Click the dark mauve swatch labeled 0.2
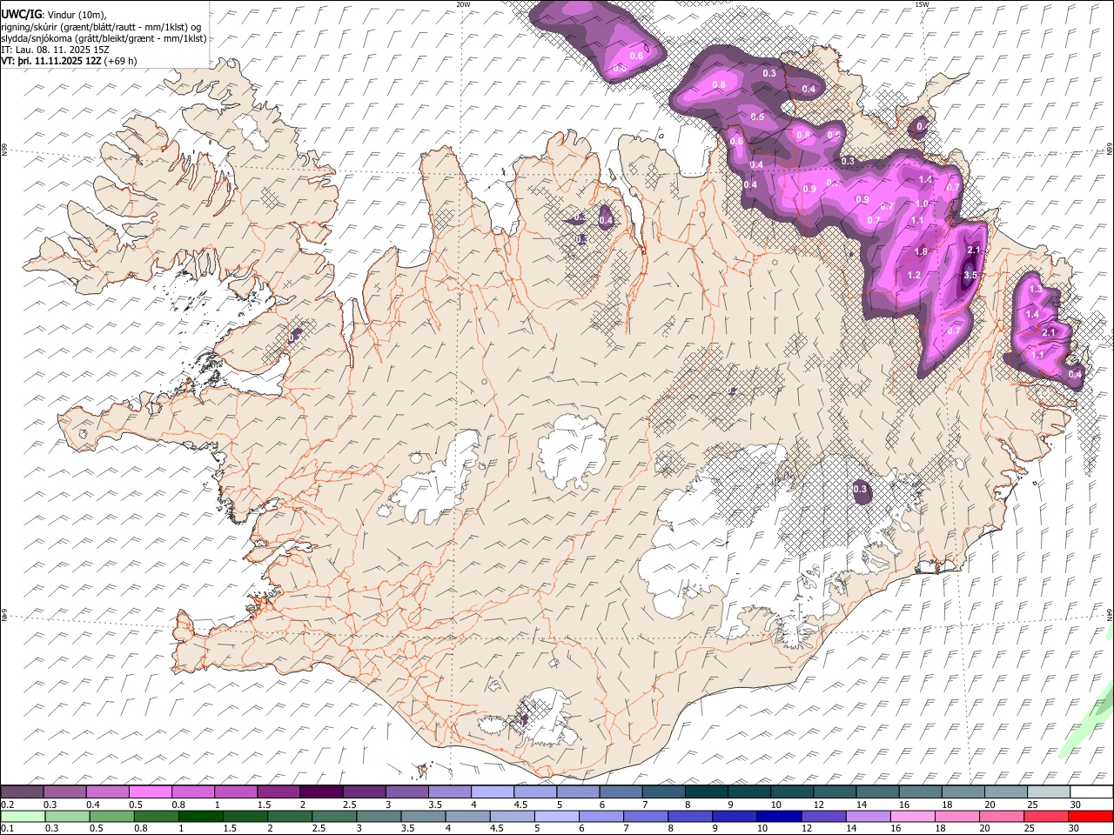Image resolution: width=1114 pixels, height=835 pixels. pos(23,792)
